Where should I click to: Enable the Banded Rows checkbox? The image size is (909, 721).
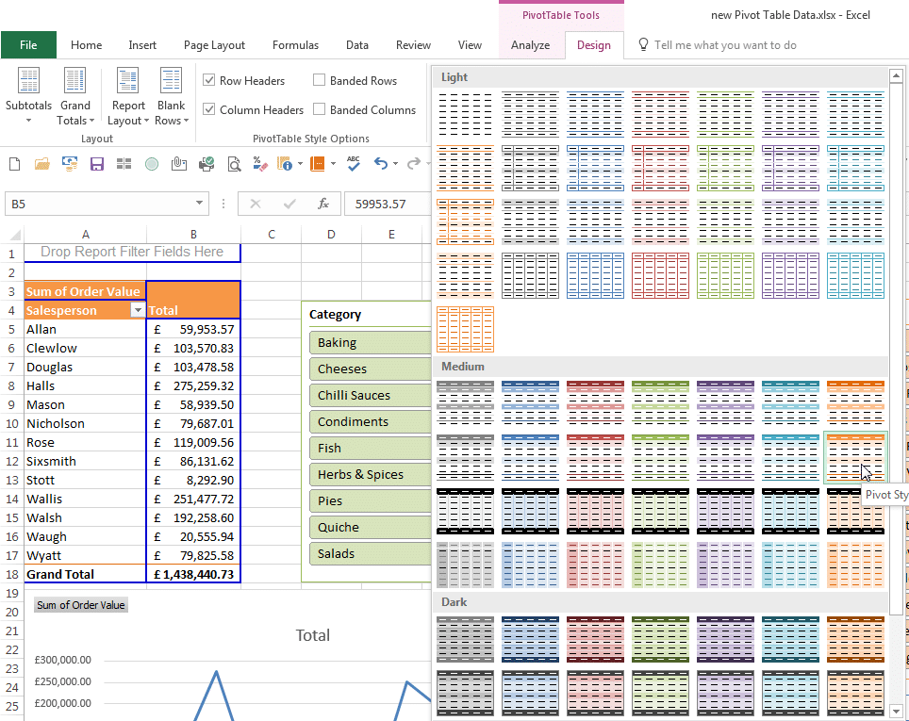[x=320, y=81]
